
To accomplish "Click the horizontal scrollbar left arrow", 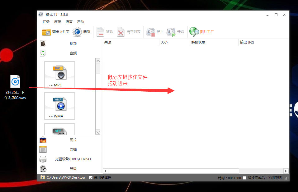I will tap(106, 171).
